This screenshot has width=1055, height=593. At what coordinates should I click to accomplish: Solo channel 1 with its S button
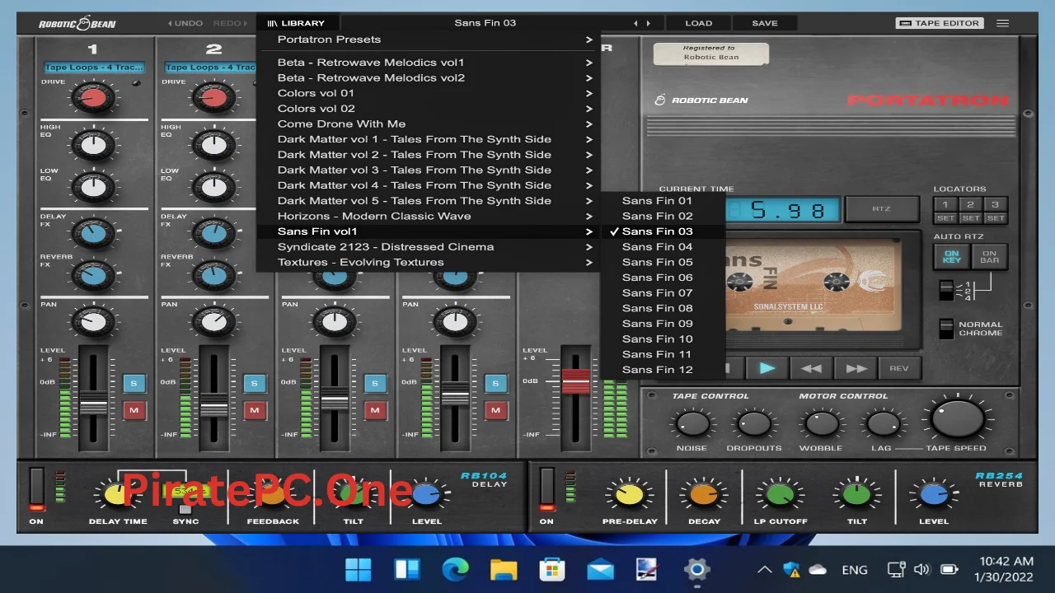pos(134,383)
